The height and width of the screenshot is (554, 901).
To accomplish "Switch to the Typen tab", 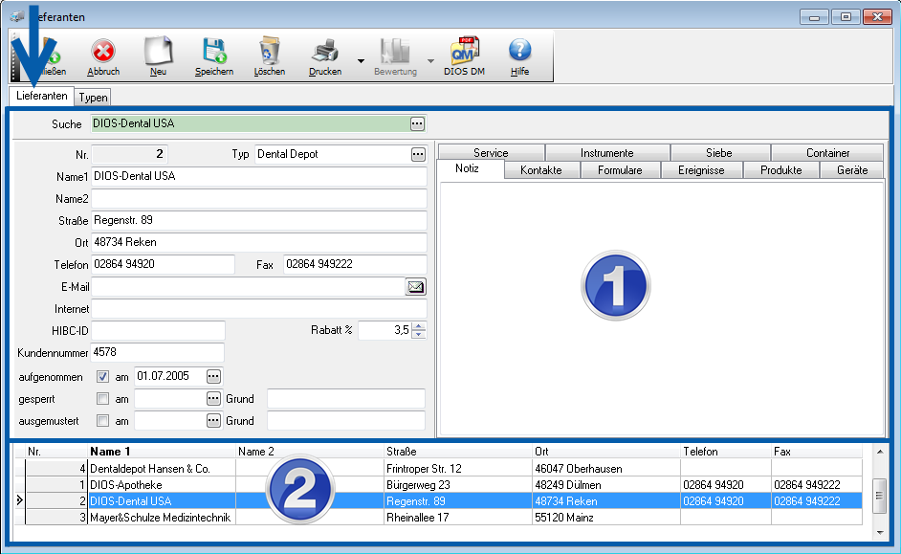I will click(93, 98).
